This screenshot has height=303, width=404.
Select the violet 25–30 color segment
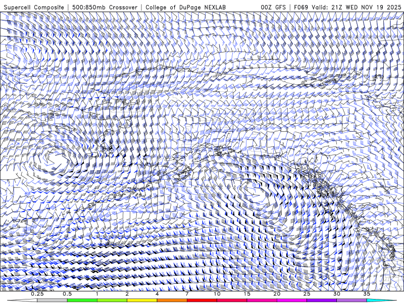(x=322, y=300)
